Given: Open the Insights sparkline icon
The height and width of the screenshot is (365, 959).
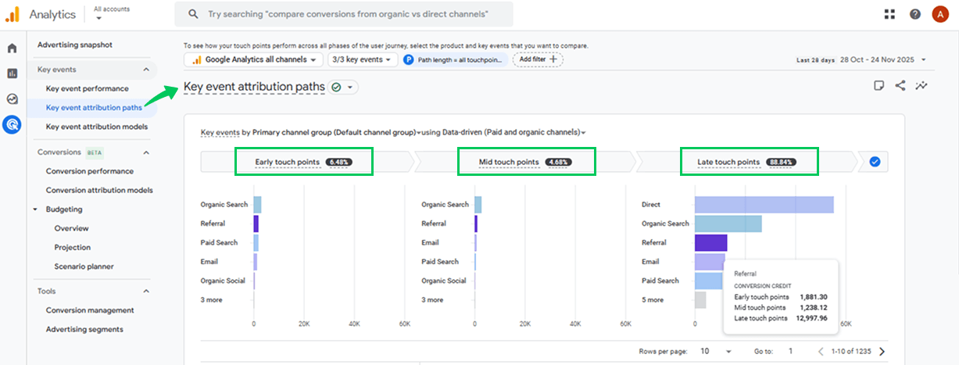Looking at the screenshot, I should click(922, 86).
